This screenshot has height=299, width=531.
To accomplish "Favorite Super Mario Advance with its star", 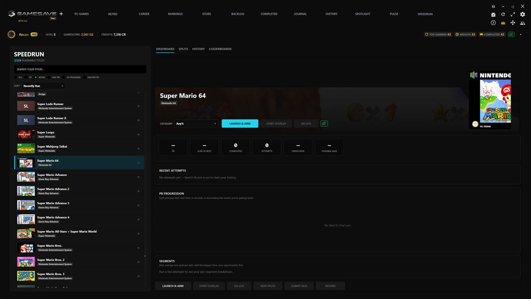I will click(x=139, y=177).
